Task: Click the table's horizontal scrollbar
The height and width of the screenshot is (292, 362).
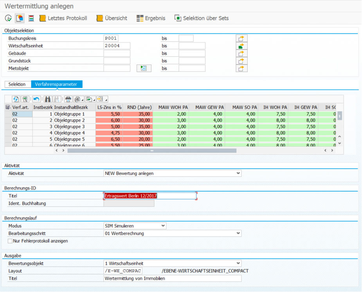Action: coord(152,150)
